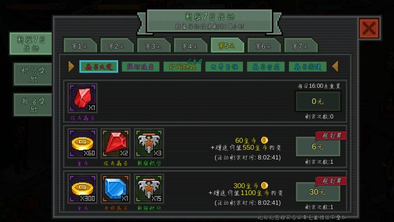Switch to the 第1天 day tab
Screen dimensions: 394x222
pos(80,45)
